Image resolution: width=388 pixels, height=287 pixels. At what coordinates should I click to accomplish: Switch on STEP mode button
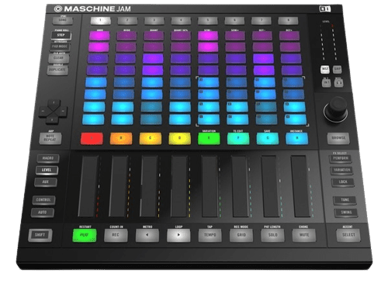pyautogui.click(x=61, y=35)
